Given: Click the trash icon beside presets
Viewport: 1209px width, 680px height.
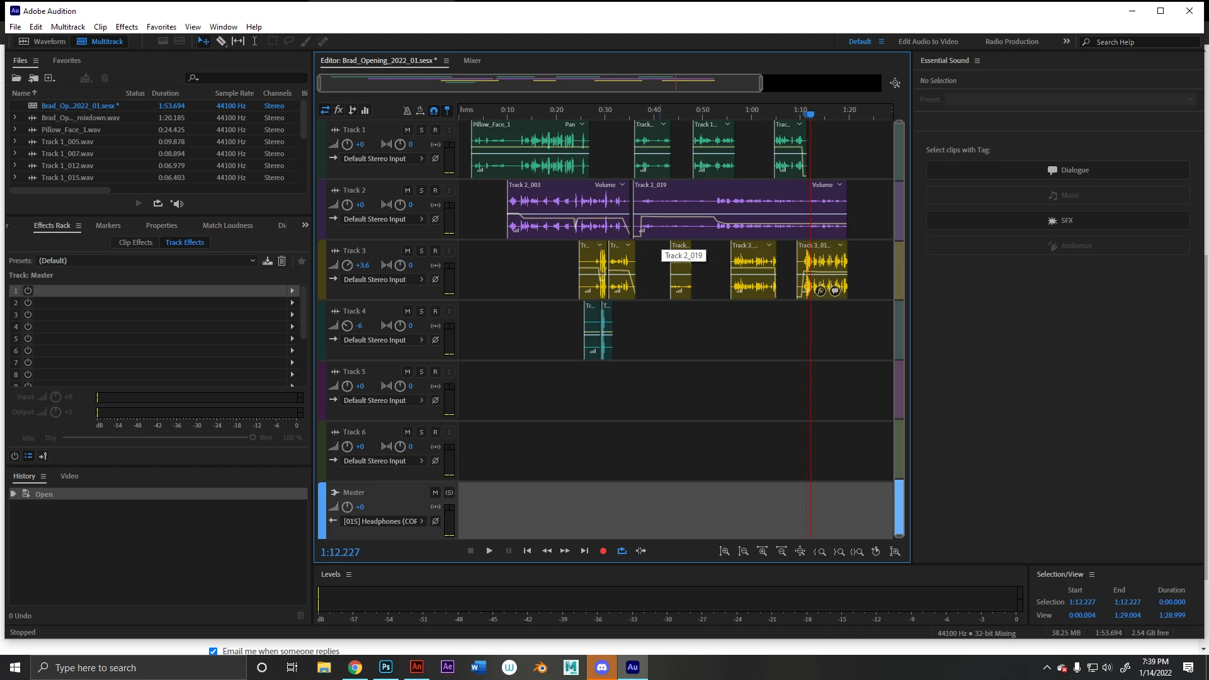Looking at the screenshot, I should point(282,261).
